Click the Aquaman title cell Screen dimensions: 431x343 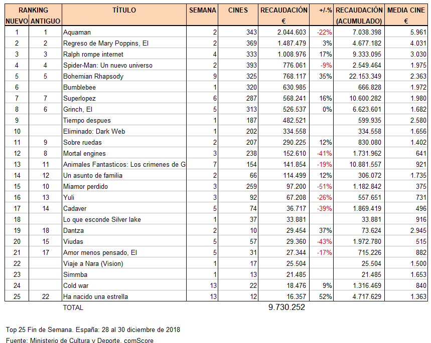[77, 33]
